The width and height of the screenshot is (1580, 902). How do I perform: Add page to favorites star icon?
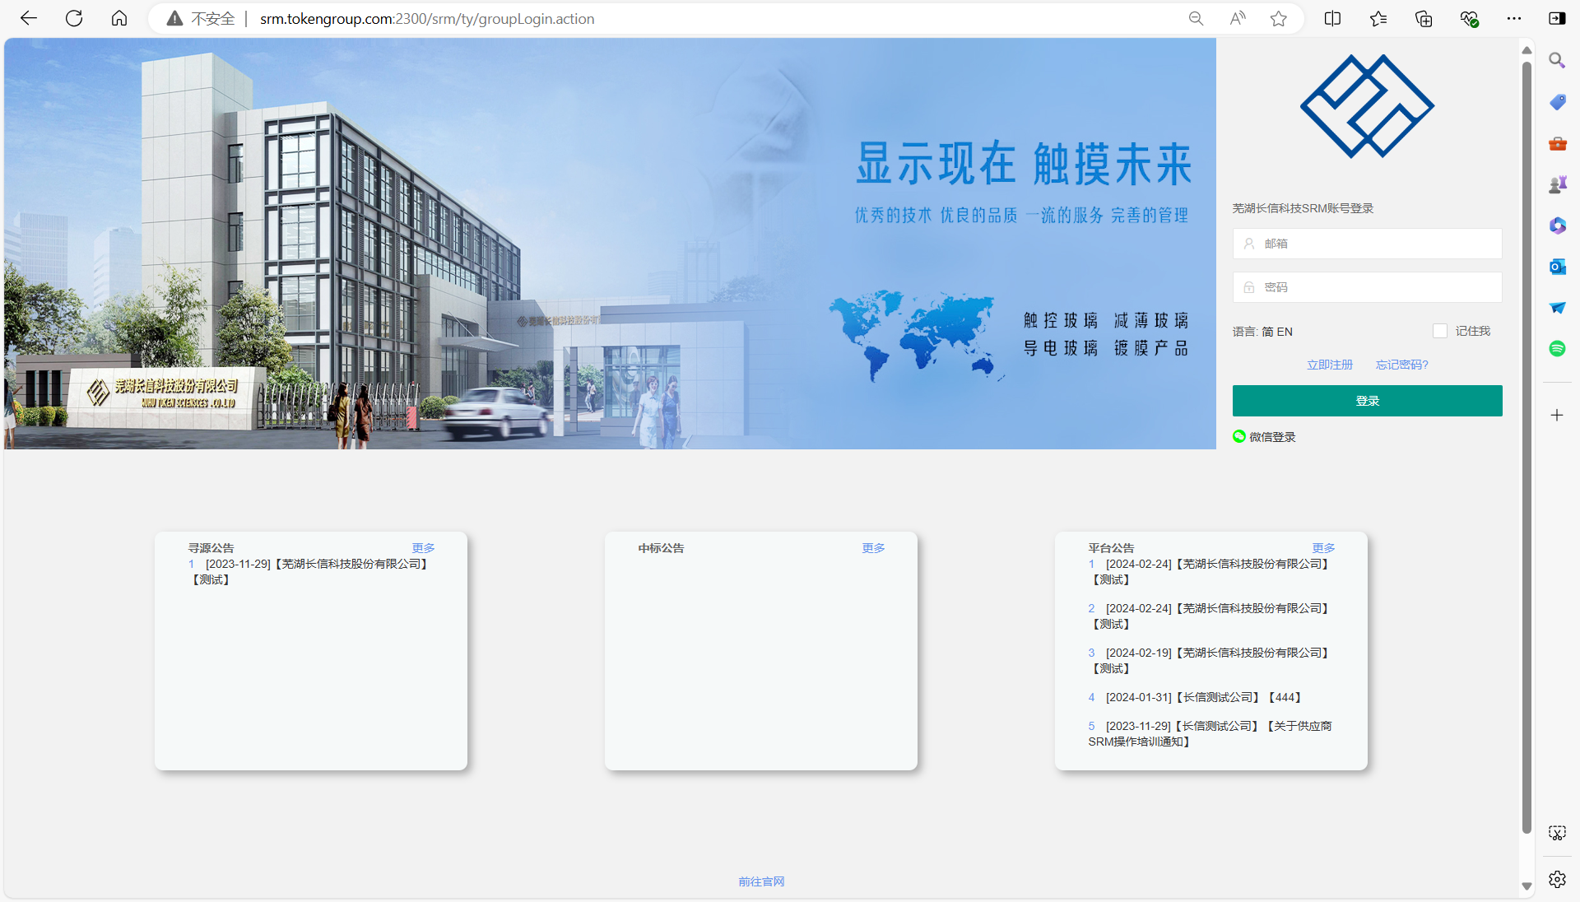coord(1278,19)
